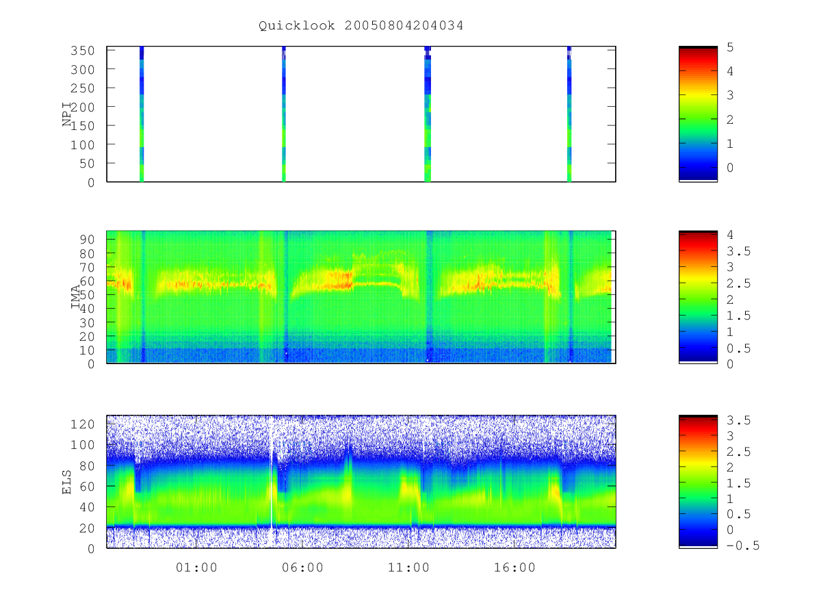The width and height of the screenshot is (821, 616).
Task: Click the IMA panel color scale bar
Action: click(698, 296)
